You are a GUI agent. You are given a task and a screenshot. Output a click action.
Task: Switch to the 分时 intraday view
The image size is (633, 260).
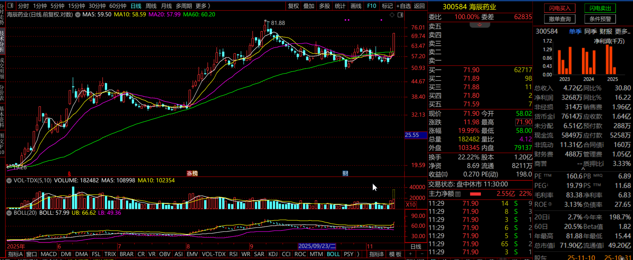[23, 6]
